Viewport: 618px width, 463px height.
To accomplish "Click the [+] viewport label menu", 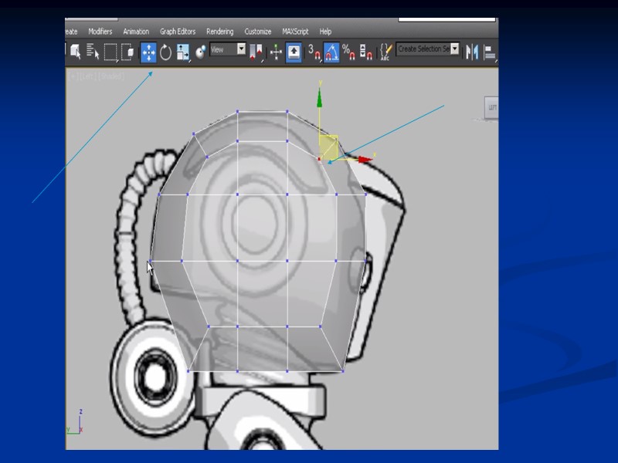I will point(72,76).
